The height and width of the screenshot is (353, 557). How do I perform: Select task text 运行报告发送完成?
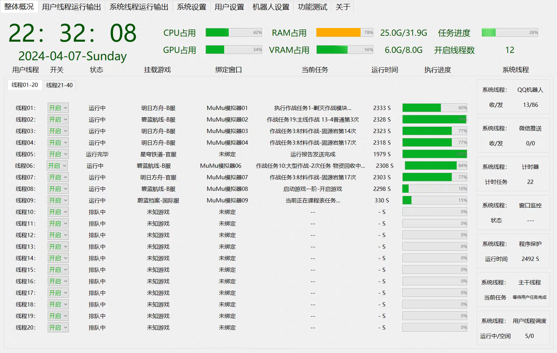313,154
